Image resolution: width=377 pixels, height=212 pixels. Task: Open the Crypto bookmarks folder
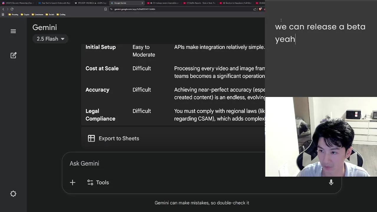pos(25,14)
